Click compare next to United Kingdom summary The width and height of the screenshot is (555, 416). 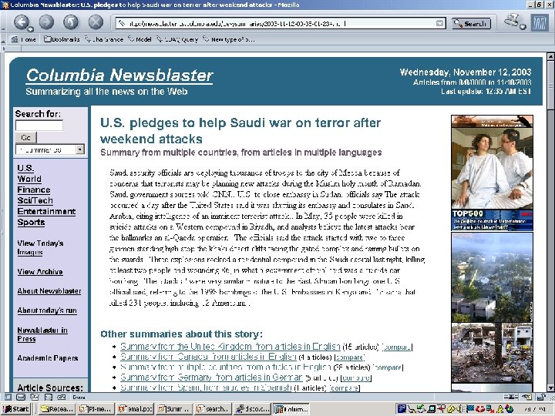[396, 347]
